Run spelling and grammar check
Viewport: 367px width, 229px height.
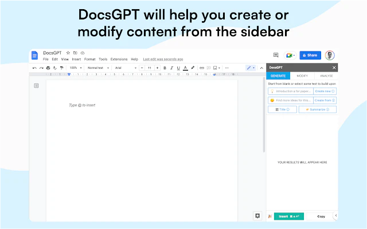pyautogui.click(x=55, y=68)
